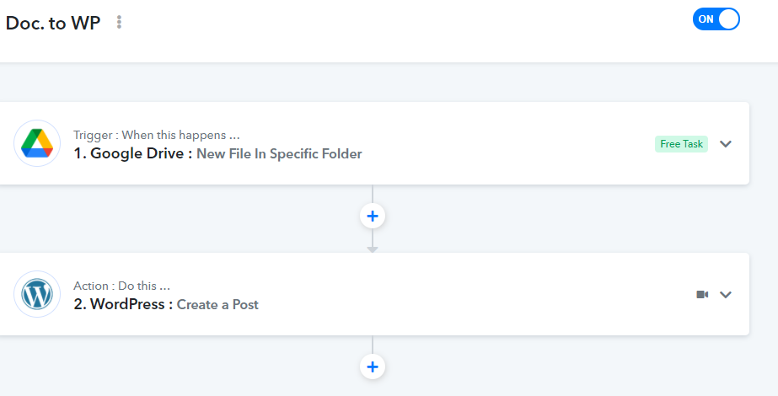Click the white knob of the ON toggle
This screenshot has height=396, width=778.
(728, 19)
